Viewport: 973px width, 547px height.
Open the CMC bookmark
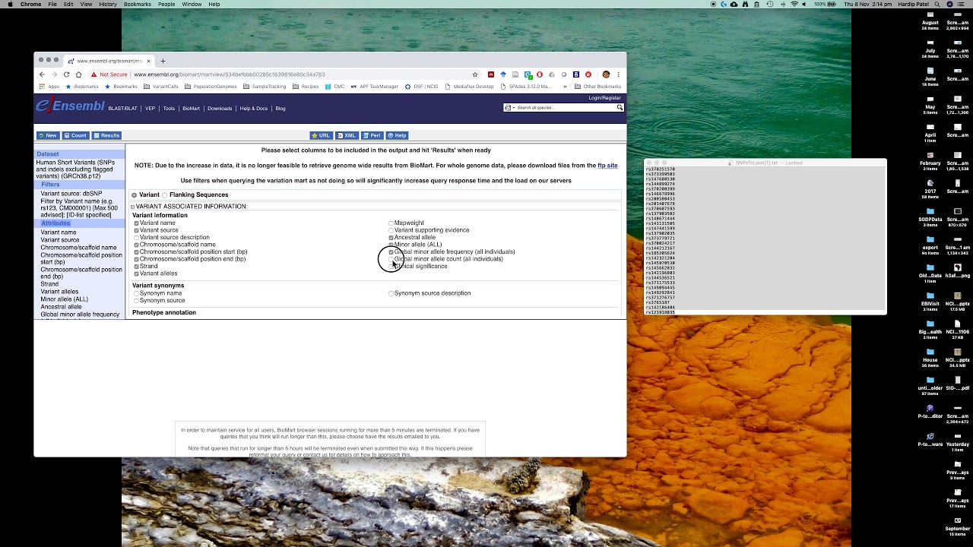pos(334,87)
